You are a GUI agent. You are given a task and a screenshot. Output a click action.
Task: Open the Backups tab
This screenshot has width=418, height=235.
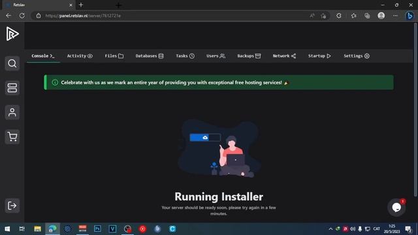(249, 56)
